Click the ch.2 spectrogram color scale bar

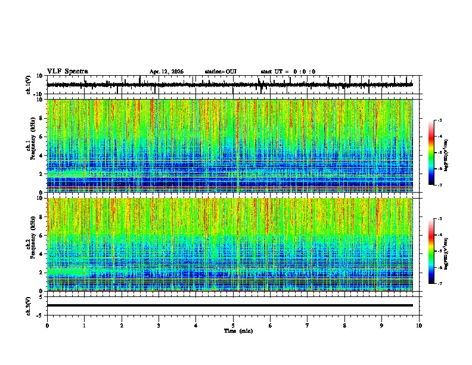[431, 251]
